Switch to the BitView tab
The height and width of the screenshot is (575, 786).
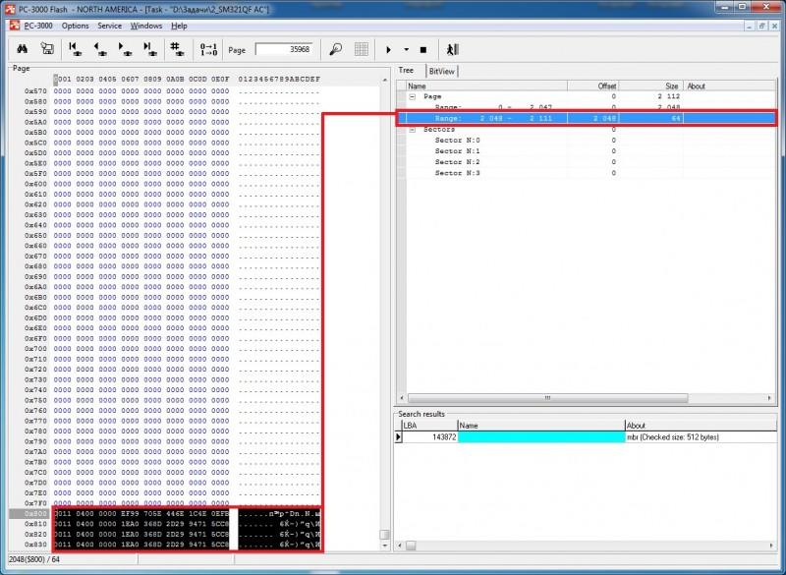[x=441, y=71]
